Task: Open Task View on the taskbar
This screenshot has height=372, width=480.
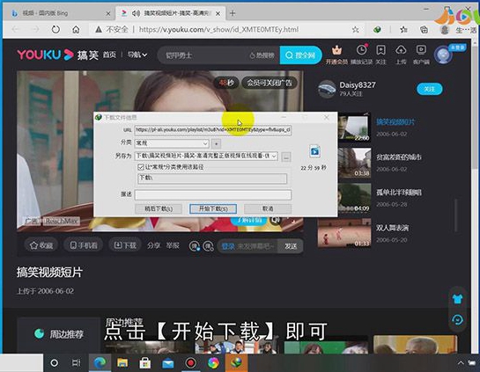Action: (x=76, y=363)
